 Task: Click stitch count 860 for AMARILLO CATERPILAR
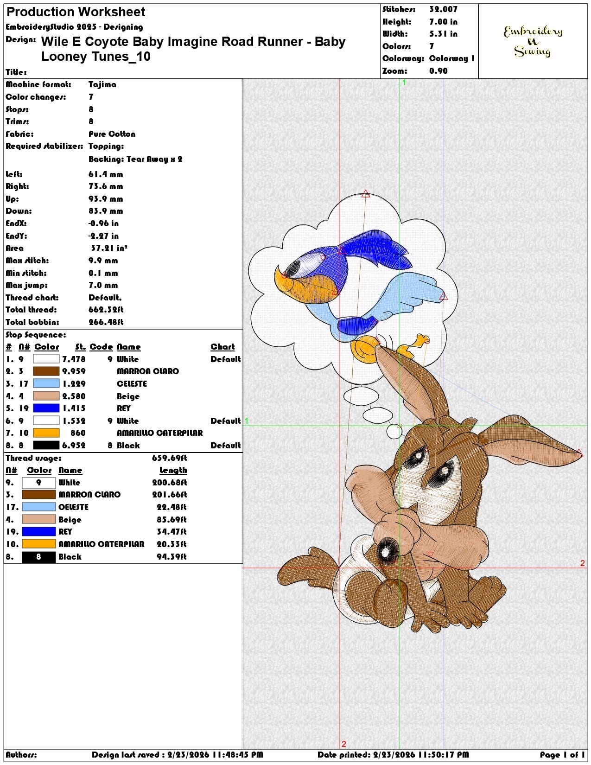tap(78, 433)
